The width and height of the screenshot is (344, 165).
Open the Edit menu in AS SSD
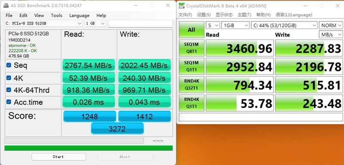24,15
